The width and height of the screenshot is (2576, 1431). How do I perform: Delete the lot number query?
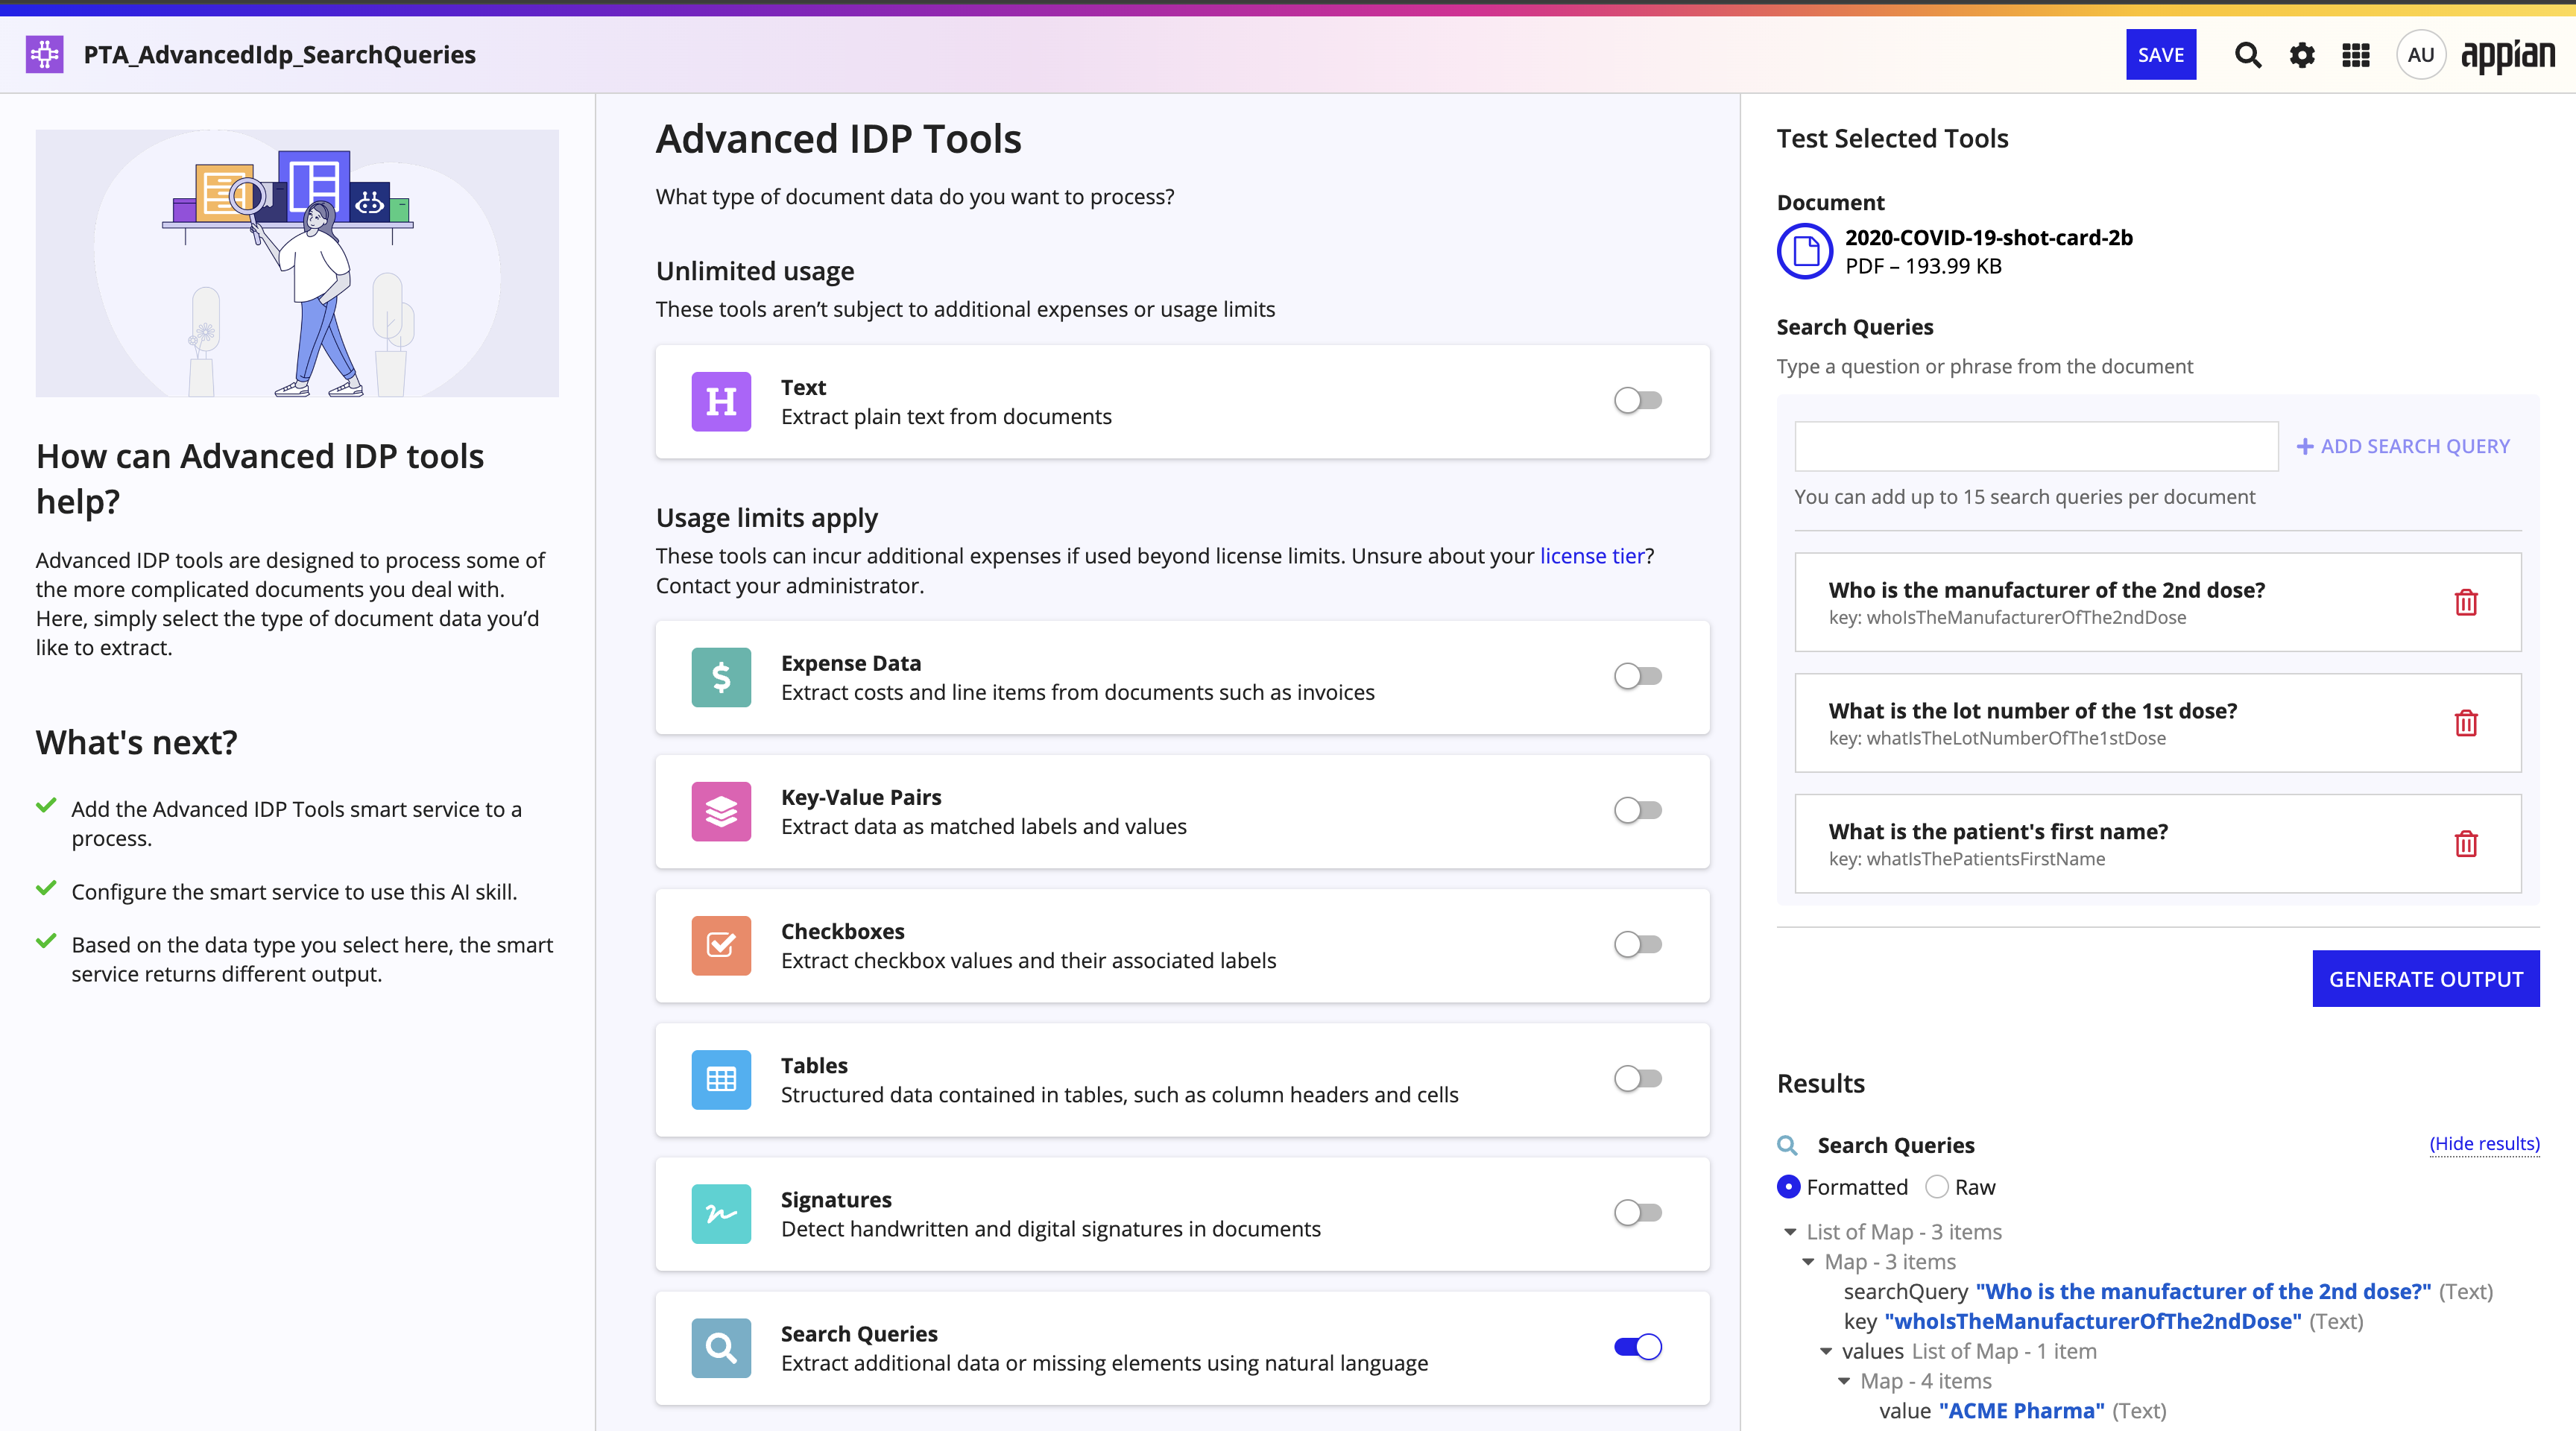[x=2466, y=723]
